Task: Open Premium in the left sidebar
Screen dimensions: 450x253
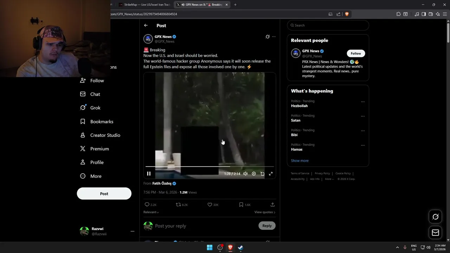Action: 95,149
